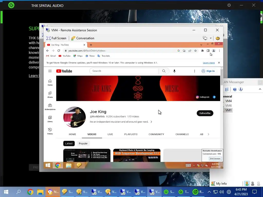Click the share page icon in the address bar
Viewport: 263px width, 197px height.
pyautogui.click(x=190, y=51)
